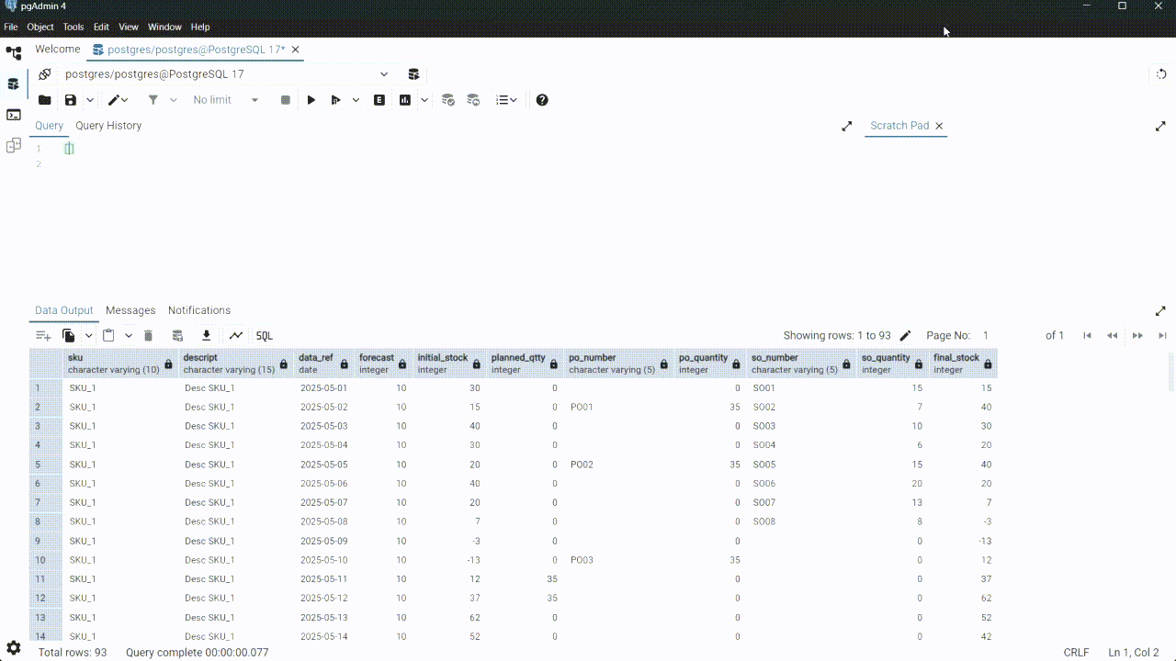Click the Explain query E icon
Viewport: 1176px width, 661px height.
click(379, 100)
